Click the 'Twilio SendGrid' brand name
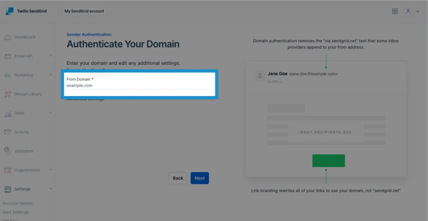 click(x=32, y=11)
